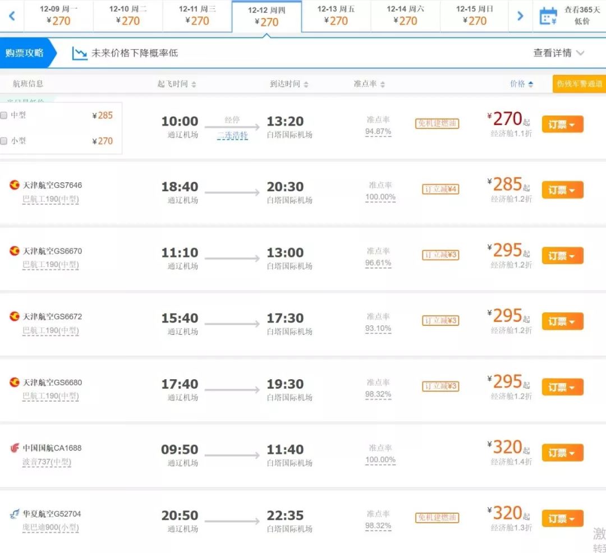The image size is (606, 553).
Task: Click the left arrow to view earlier dates
Action: point(11,16)
